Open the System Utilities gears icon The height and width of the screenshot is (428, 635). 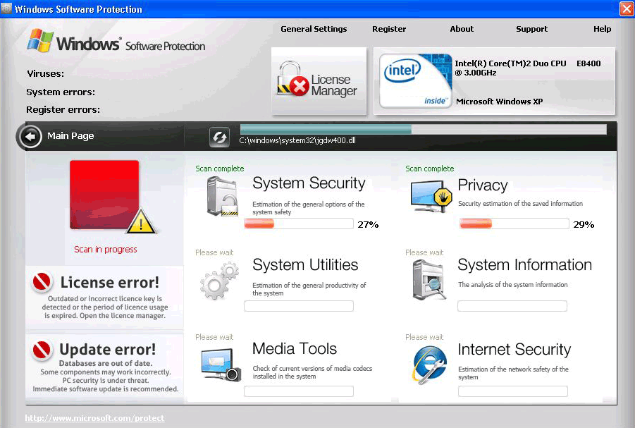tap(220, 280)
